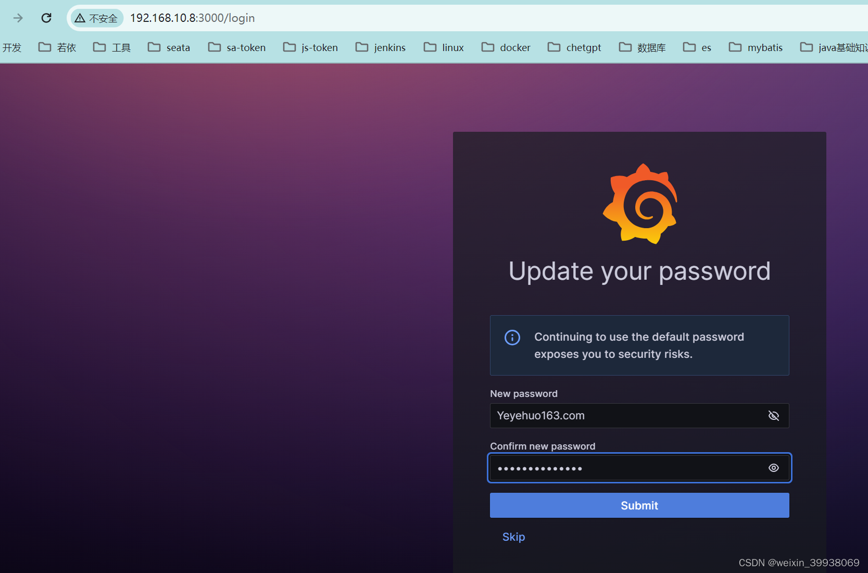
Task: Click the Grafana logo
Action: [x=640, y=204]
